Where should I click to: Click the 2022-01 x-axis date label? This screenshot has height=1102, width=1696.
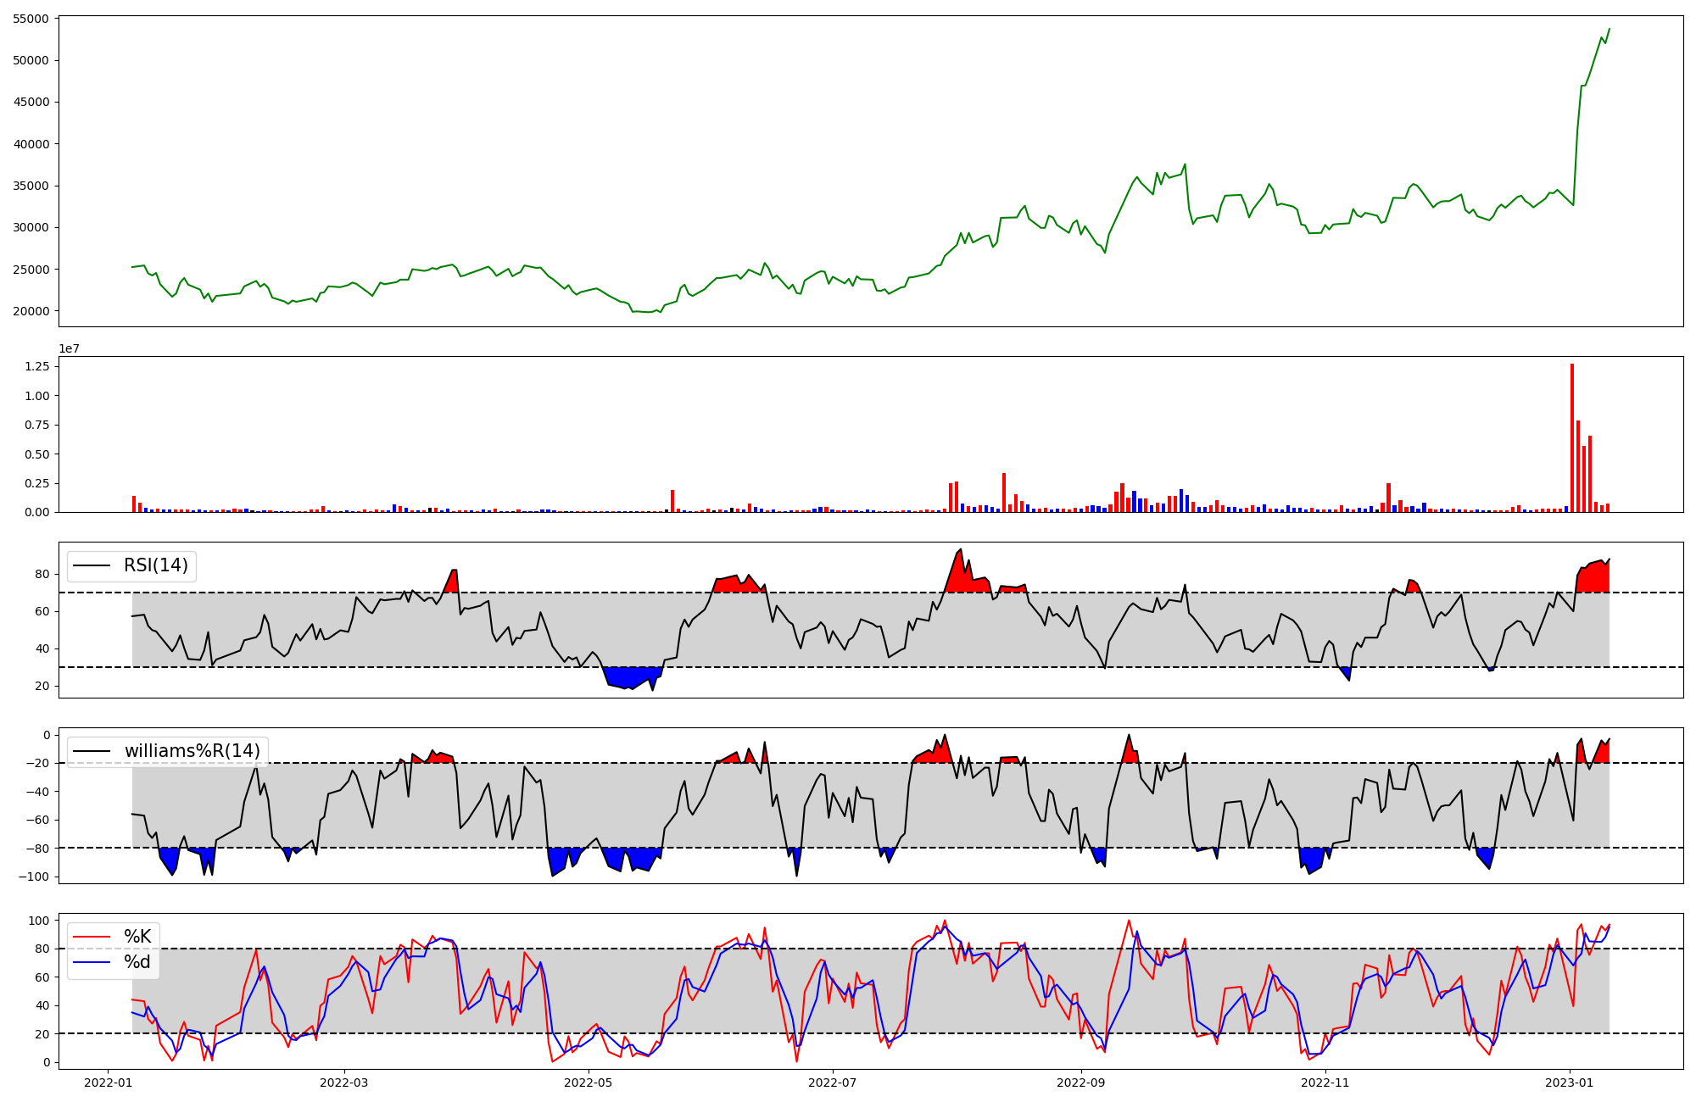pos(108,1083)
